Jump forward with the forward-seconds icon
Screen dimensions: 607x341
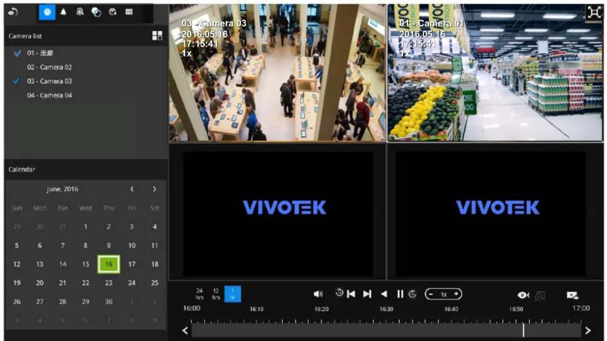[412, 294]
